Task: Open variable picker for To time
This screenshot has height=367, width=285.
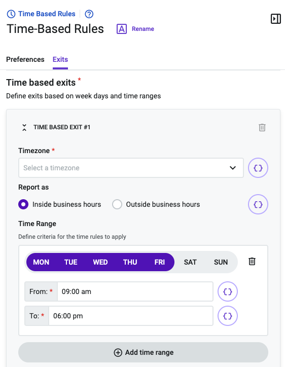Action: click(x=228, y=316)
